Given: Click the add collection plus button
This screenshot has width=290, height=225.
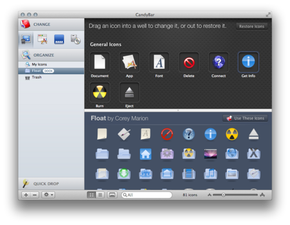Looking at the screenshot, I should [26, 195].
